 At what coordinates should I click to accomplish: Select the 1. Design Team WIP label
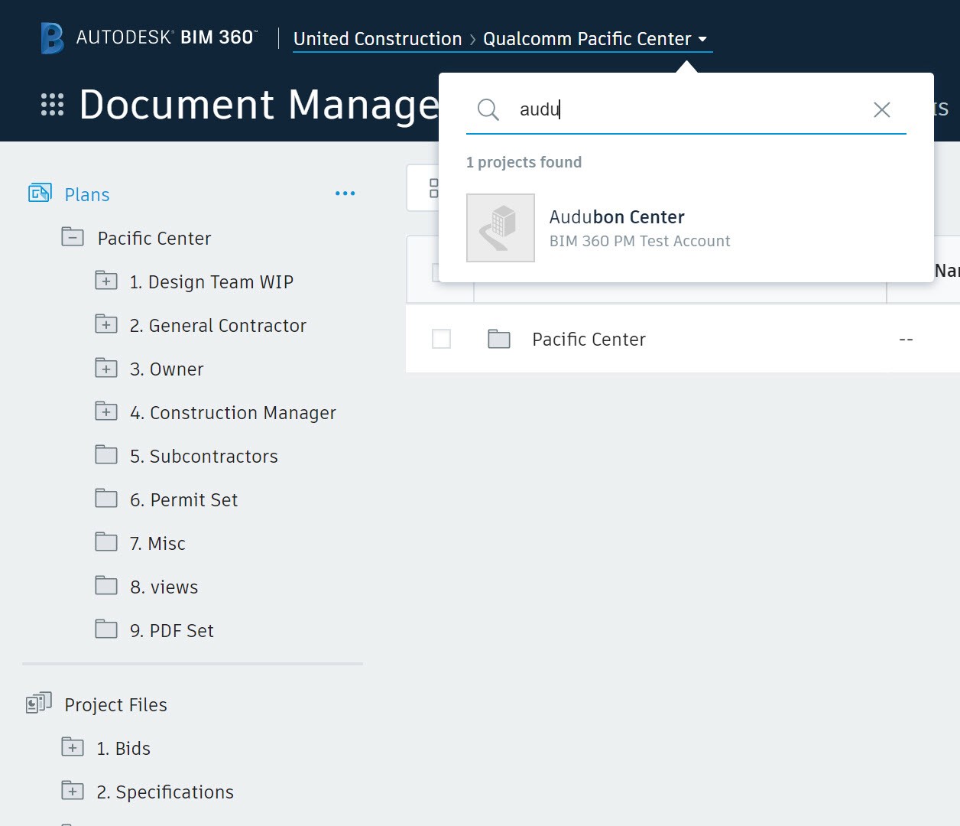tap(212, 282)
